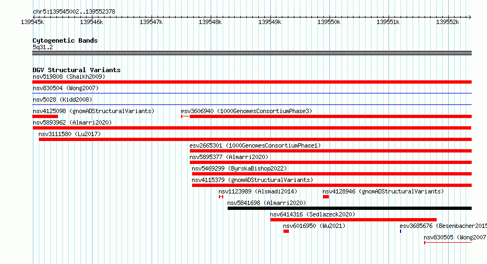The height and width of the screenshot is (264, 487).
Task: Select the thin blue line under nsv830504
Action: coord(252,93)
